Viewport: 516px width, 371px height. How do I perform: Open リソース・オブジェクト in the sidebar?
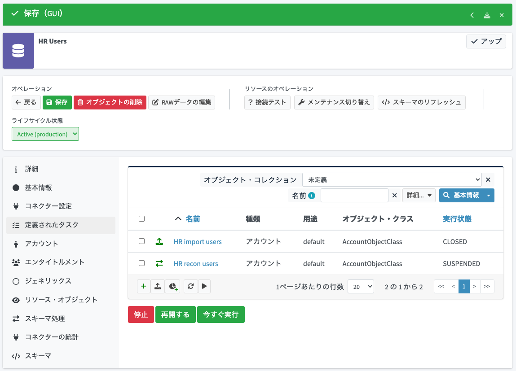61,300
